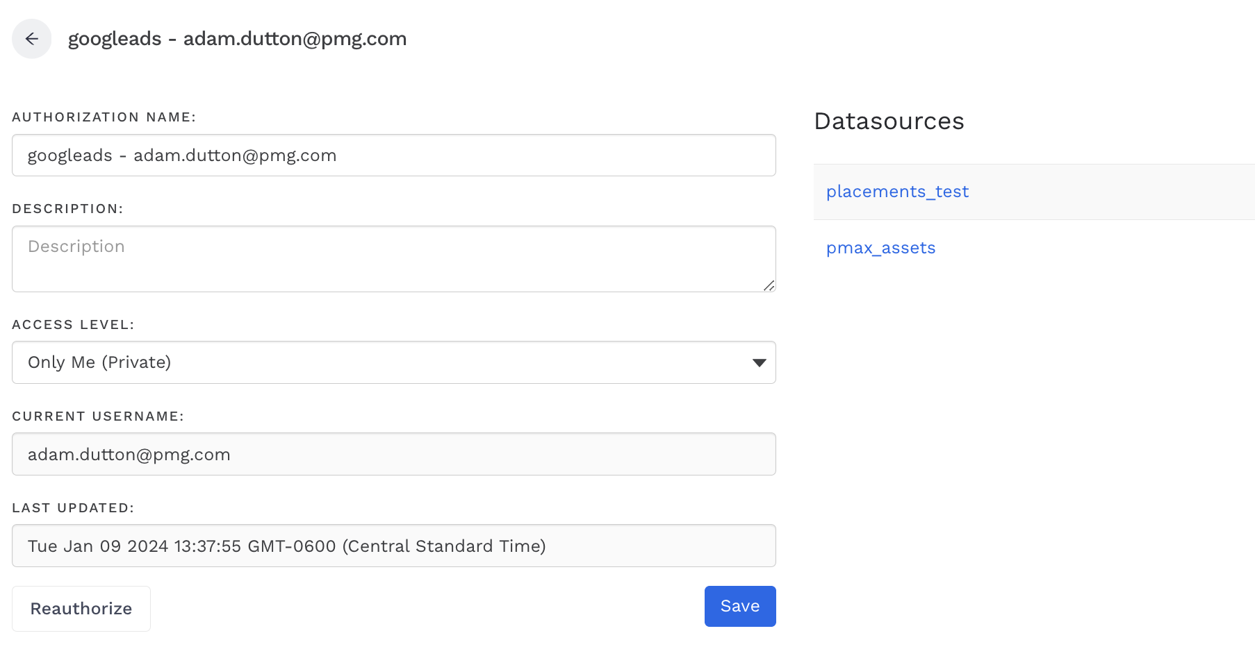The height and width of the screenshot is (665, 1255).
Task: Click the CURRENT USERNAME label
Action: 98,416
